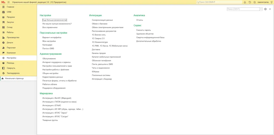Click the Продажи section icon
The height and width of the screenshot is (135, 274).
coord(3,17)
